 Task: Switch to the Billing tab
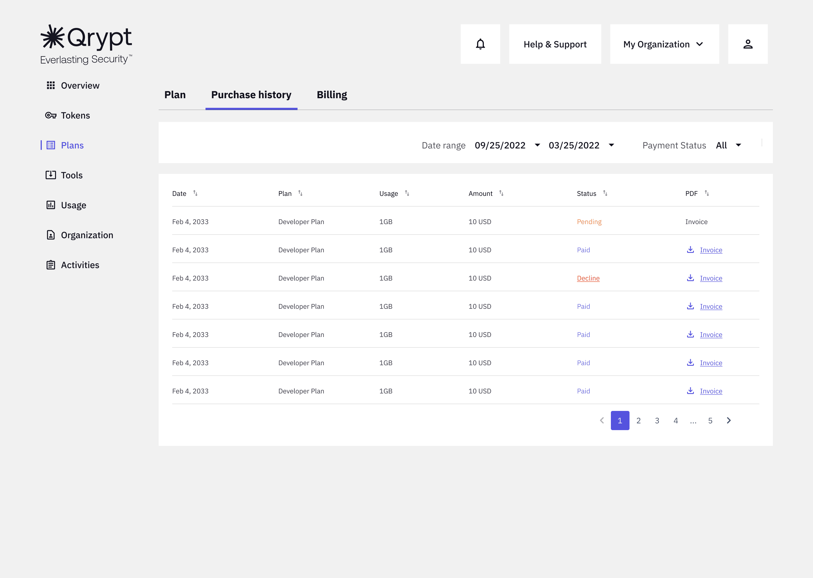click(332, 95)
